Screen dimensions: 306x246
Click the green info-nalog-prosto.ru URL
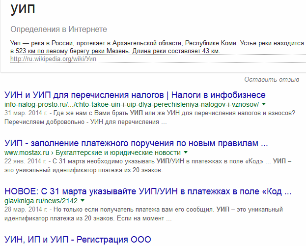132,104
